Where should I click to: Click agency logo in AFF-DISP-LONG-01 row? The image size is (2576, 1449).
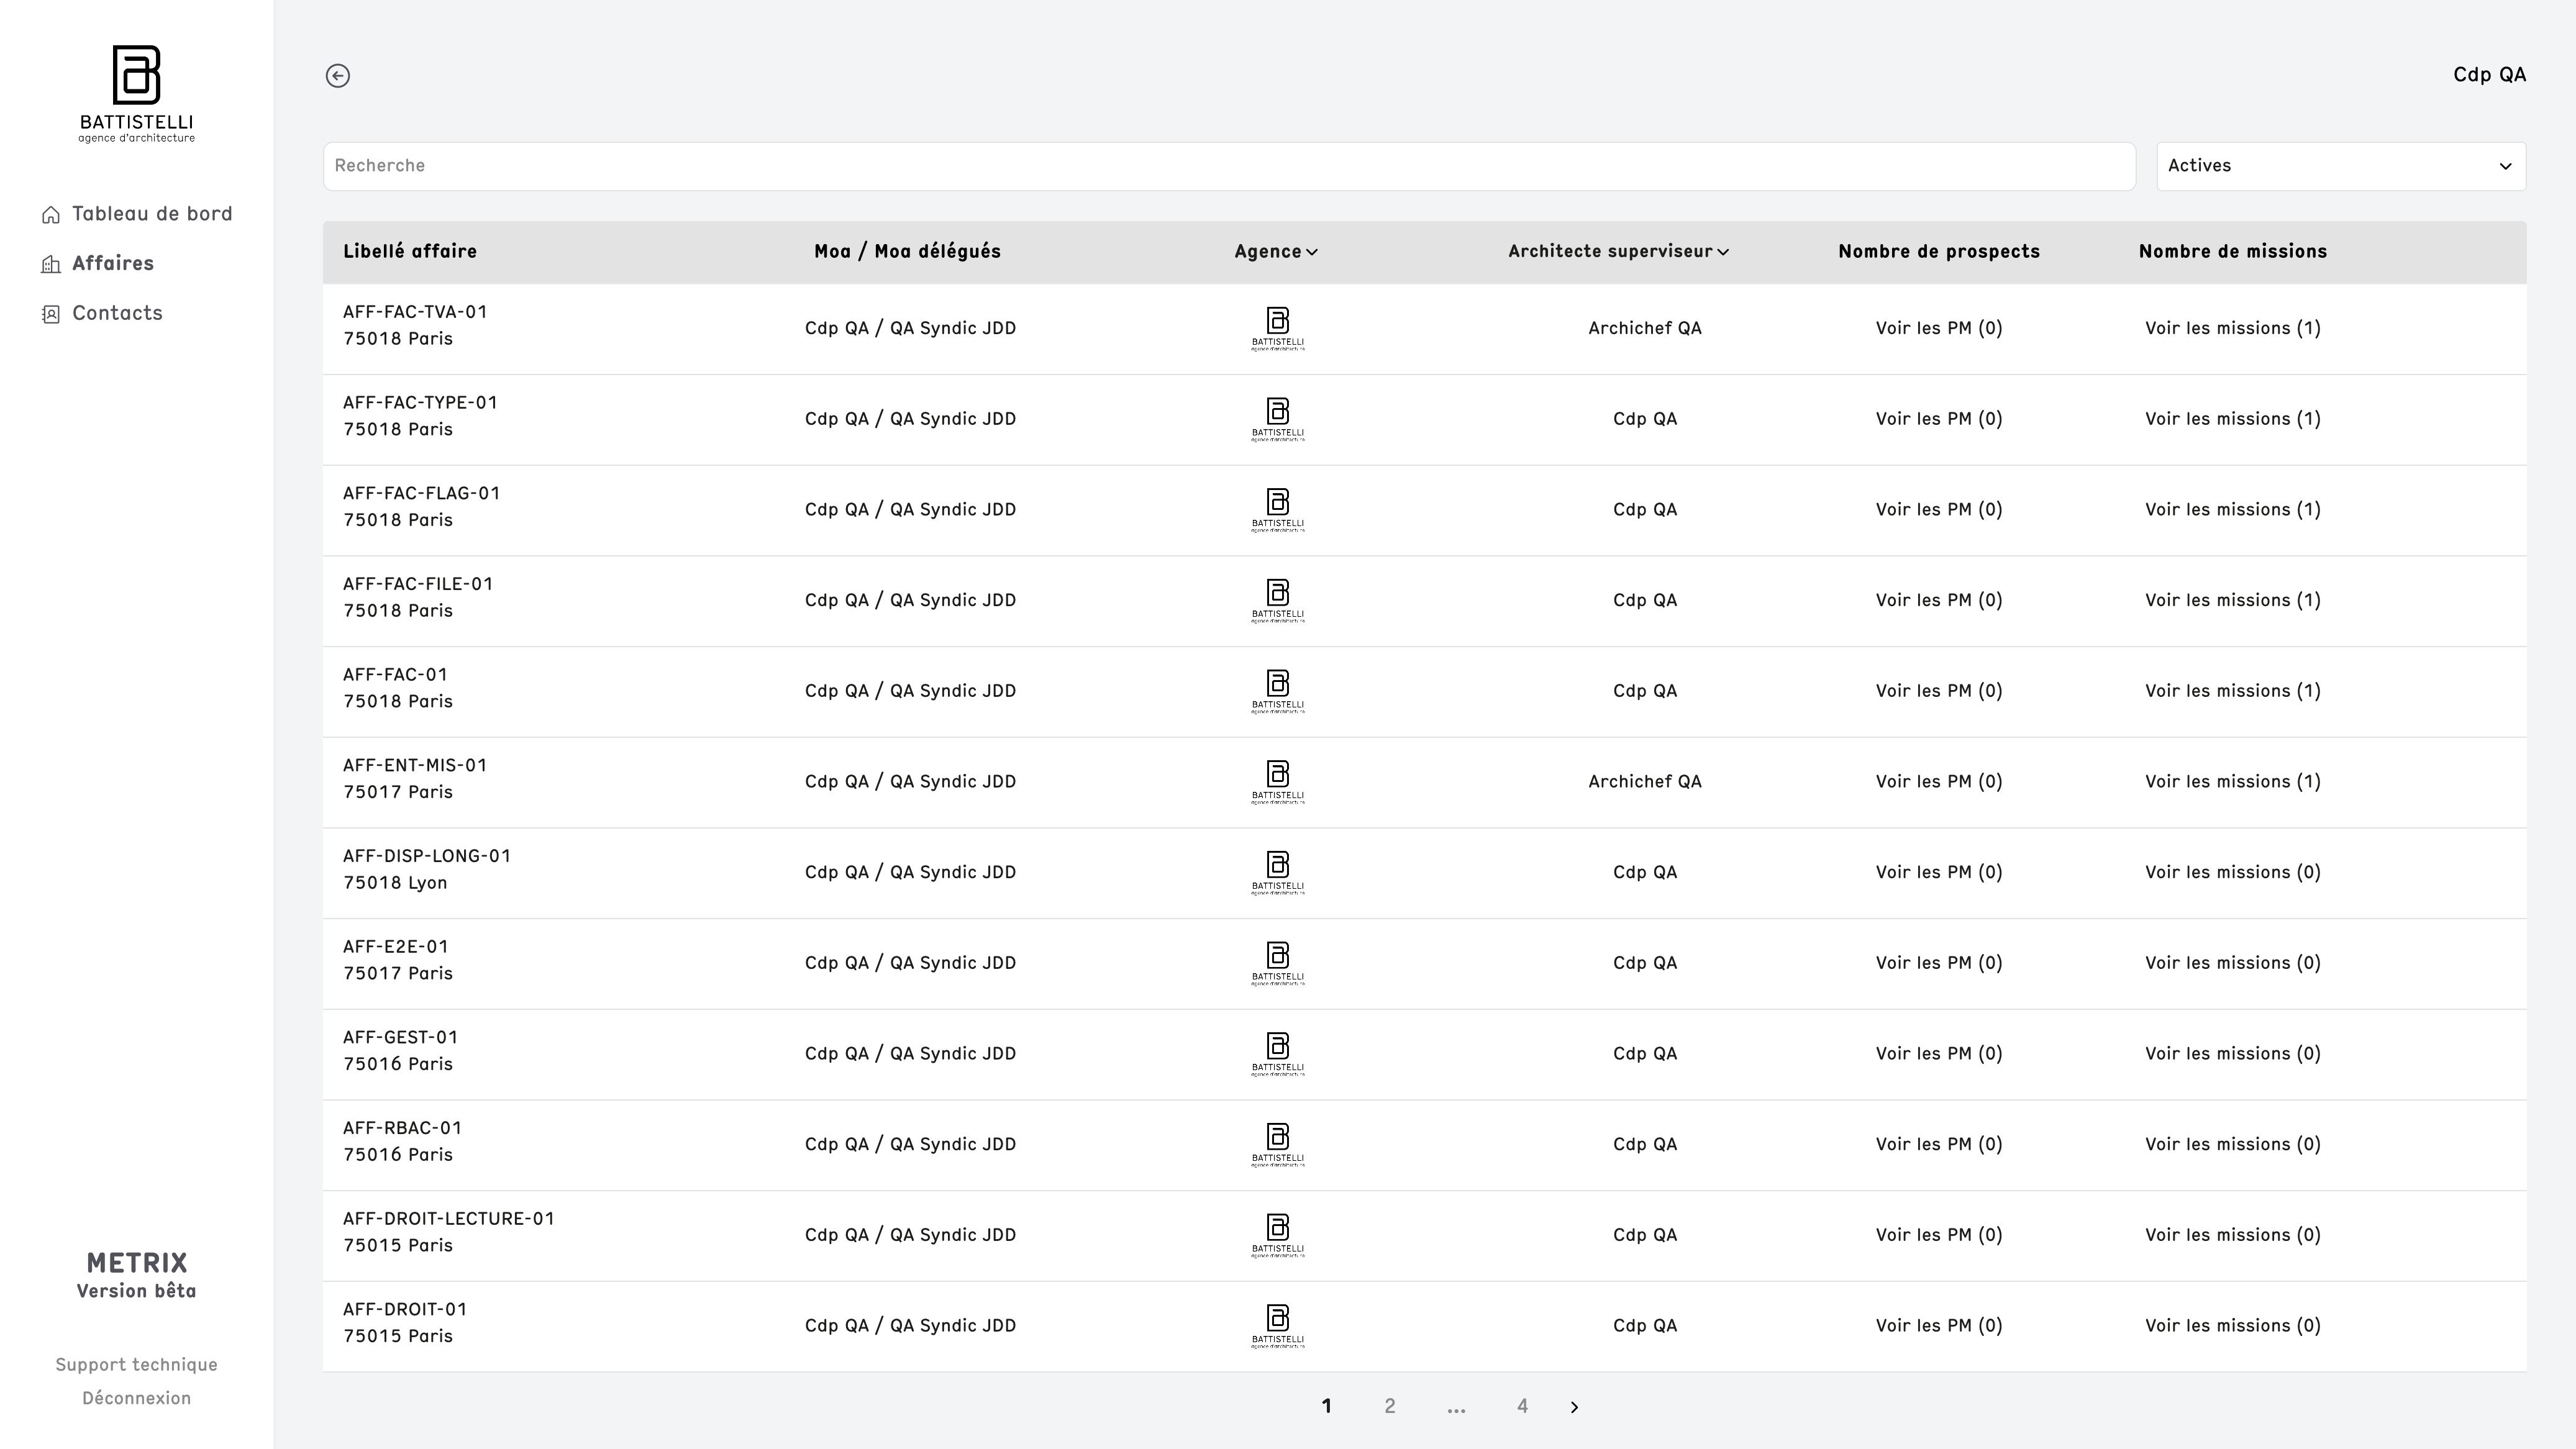1278,873
